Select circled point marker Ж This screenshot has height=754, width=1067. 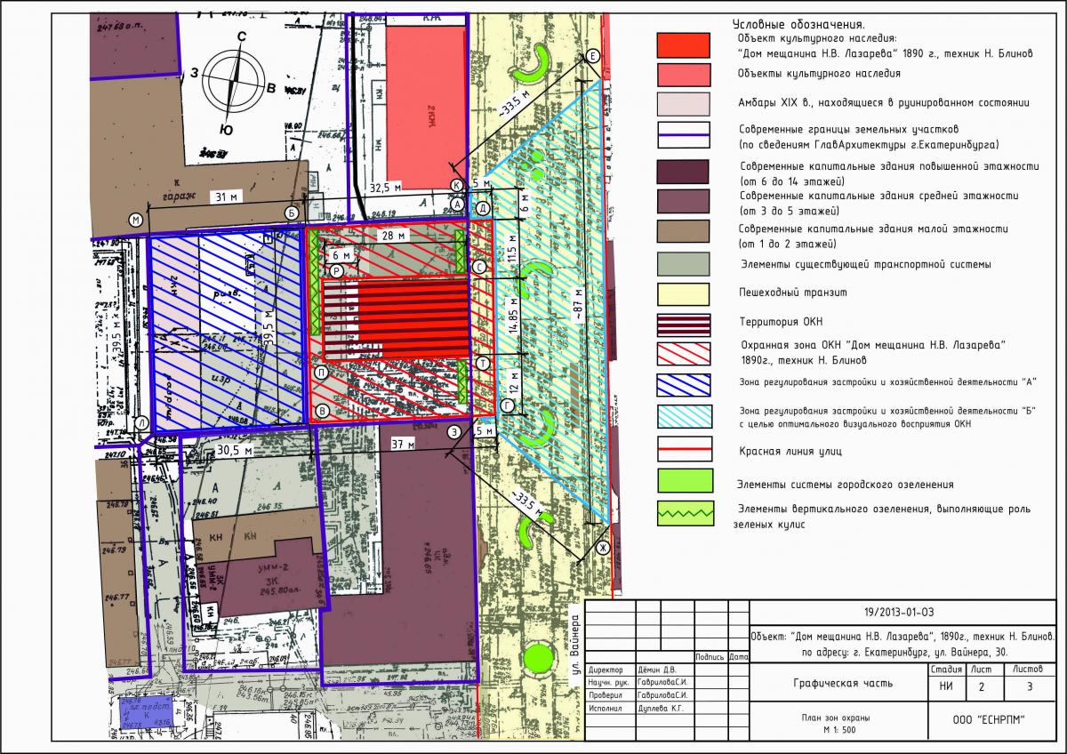[x=601, y=547]
